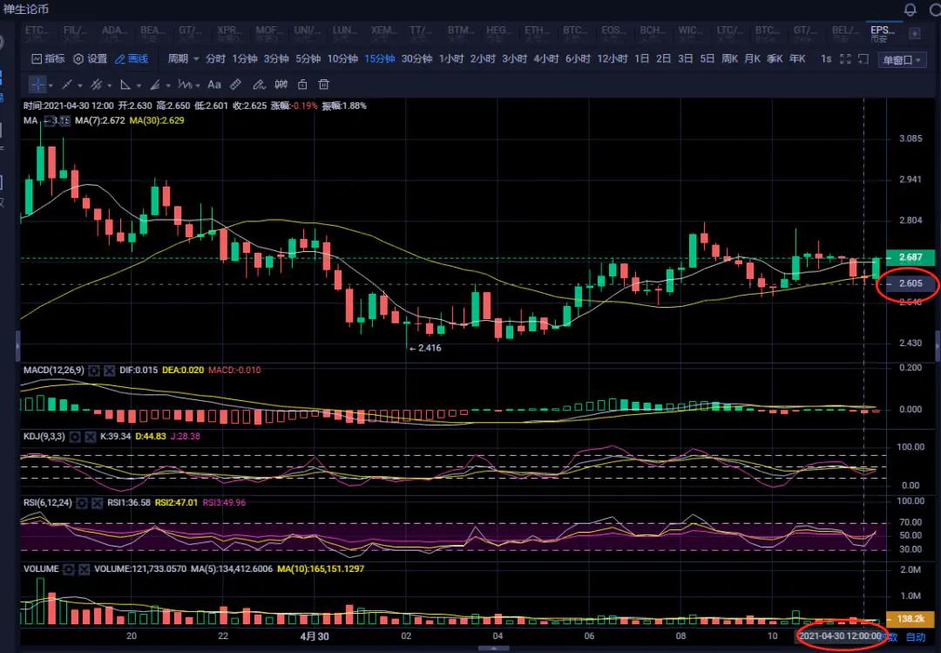The height and width of the screenshot is (653, 941).
Task: Add a new symbol tab with plus
Action: [915, 34]
